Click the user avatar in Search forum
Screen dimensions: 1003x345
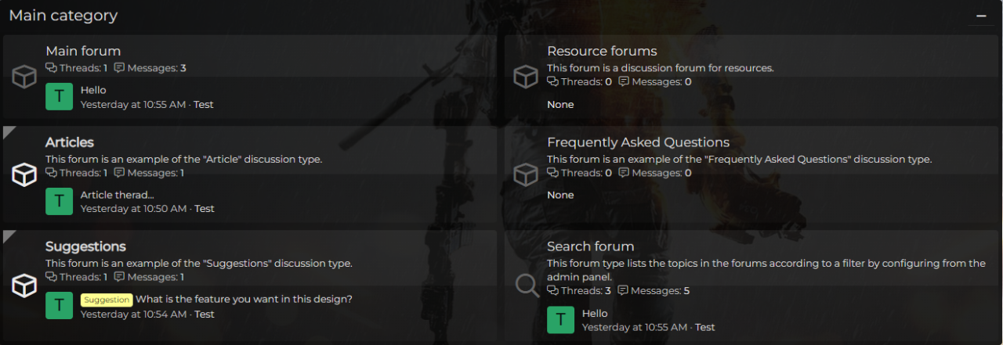pos(560,320)
